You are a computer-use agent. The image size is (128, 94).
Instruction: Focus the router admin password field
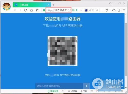59,86
